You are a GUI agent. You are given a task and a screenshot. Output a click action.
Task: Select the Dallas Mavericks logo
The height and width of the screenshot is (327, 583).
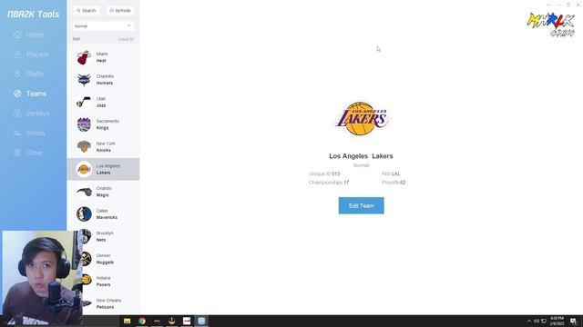click(84, 214)
